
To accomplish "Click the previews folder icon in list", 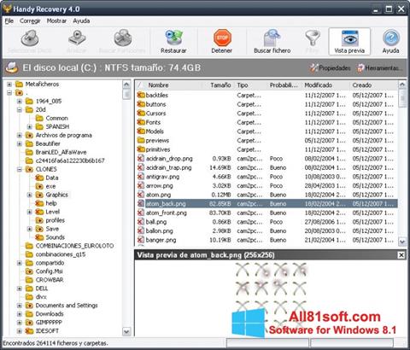I will (x=141, y=140).
